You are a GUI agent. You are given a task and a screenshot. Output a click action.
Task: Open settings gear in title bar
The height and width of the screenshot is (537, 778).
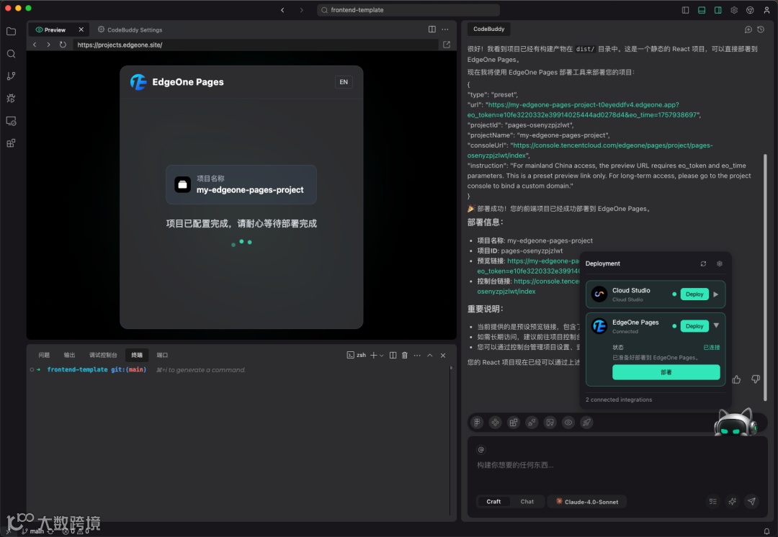(x=734, y=10)
